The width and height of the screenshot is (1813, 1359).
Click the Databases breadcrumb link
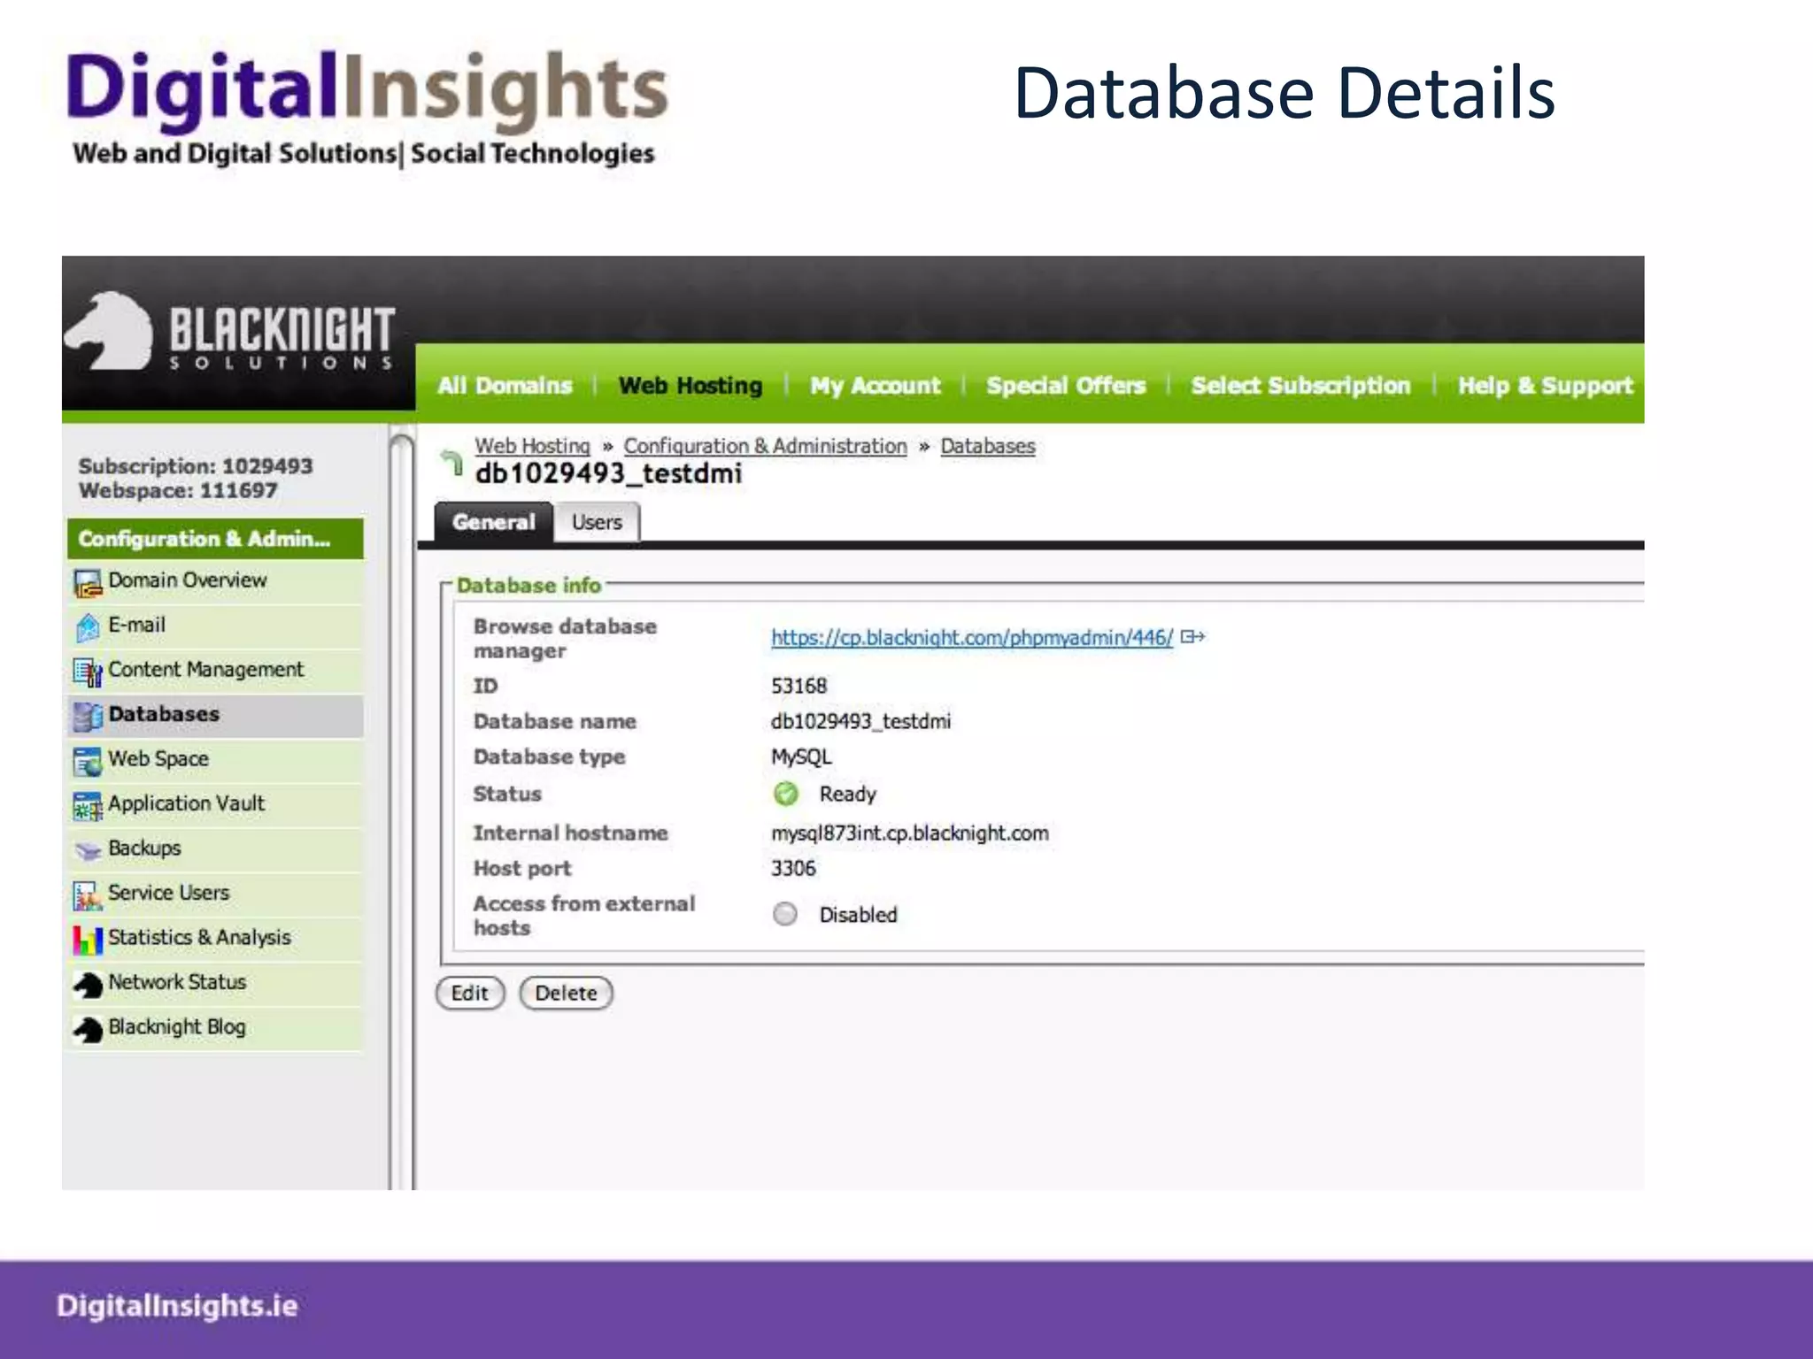pos(987,446)
